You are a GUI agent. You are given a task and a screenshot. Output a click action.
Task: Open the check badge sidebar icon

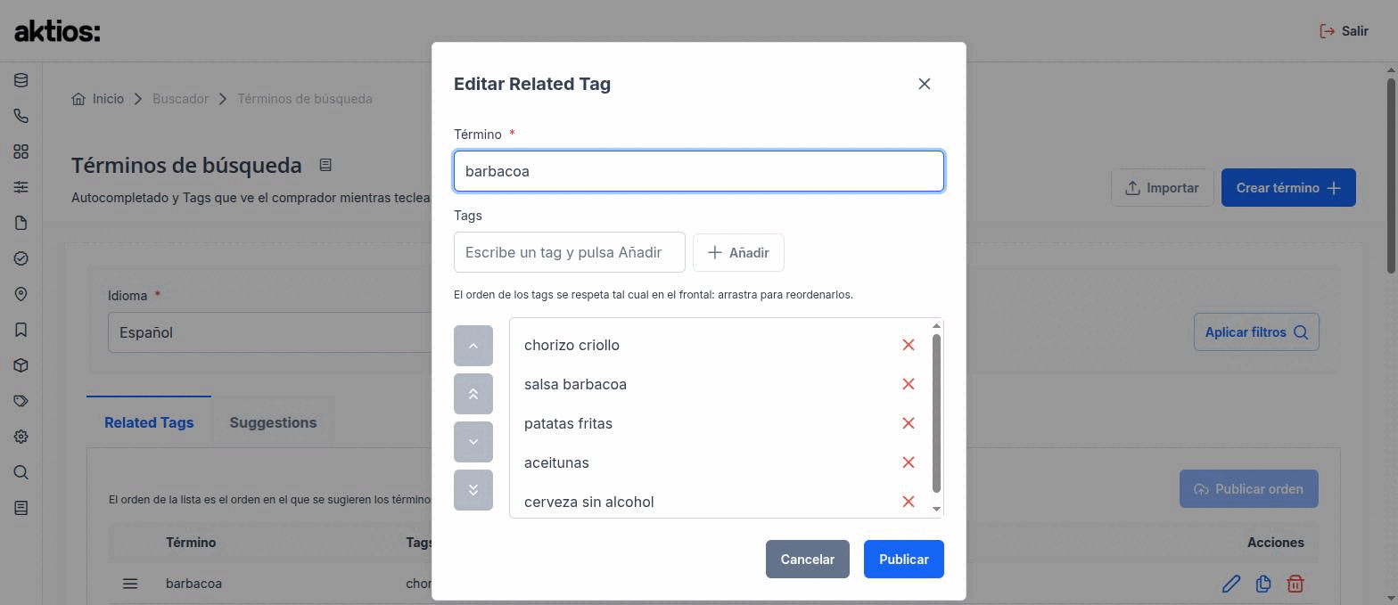pos(21,258)
